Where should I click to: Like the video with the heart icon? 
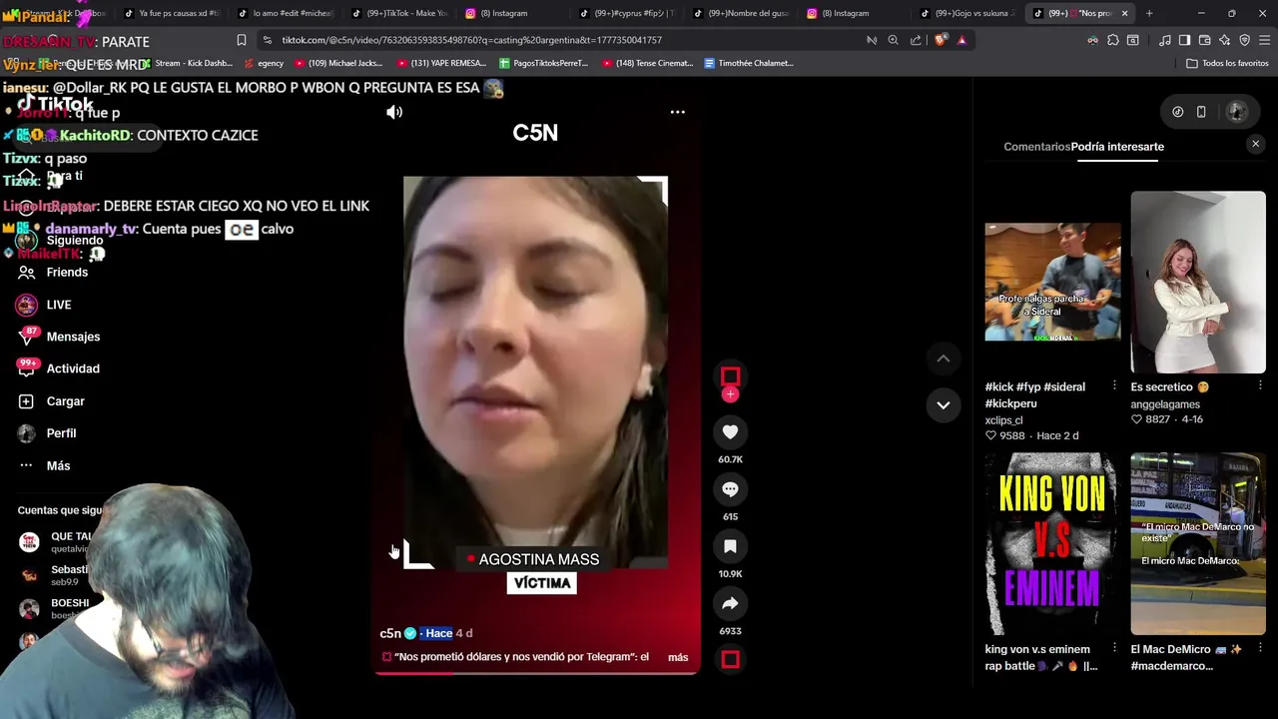coord(730,431)
